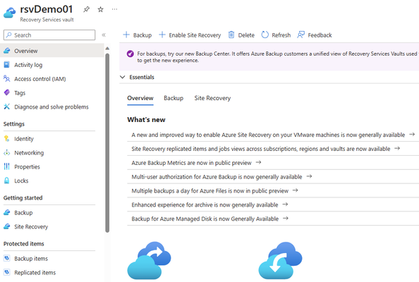Click the sidebar scrollbar up arrow
The image size is (419, 282).
click(x=107, y=49)
